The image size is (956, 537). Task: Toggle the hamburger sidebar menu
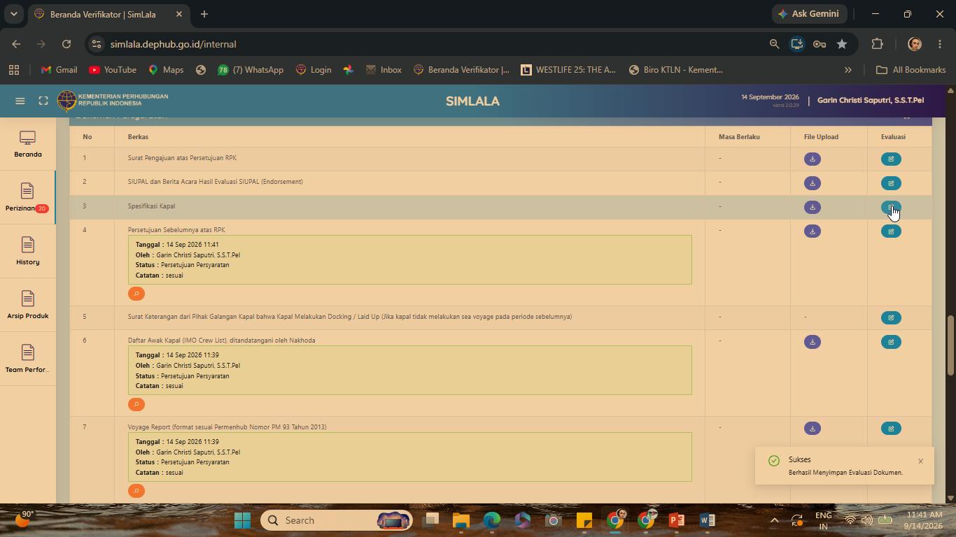20,101
